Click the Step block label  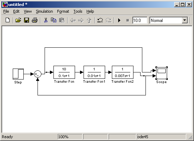point(18,82)
